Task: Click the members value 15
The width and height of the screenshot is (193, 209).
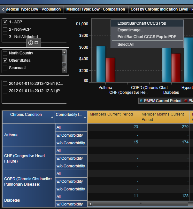Action: [136, 142]
